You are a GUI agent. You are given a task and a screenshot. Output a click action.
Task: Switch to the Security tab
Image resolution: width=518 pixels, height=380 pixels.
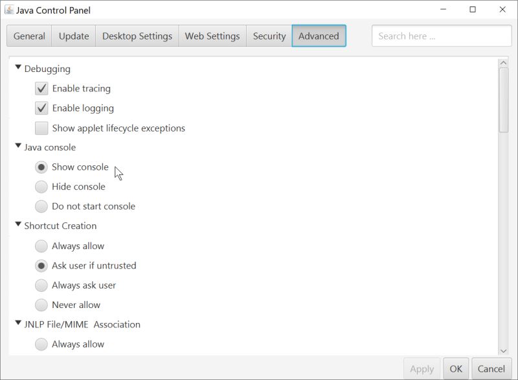coord(269,36)
